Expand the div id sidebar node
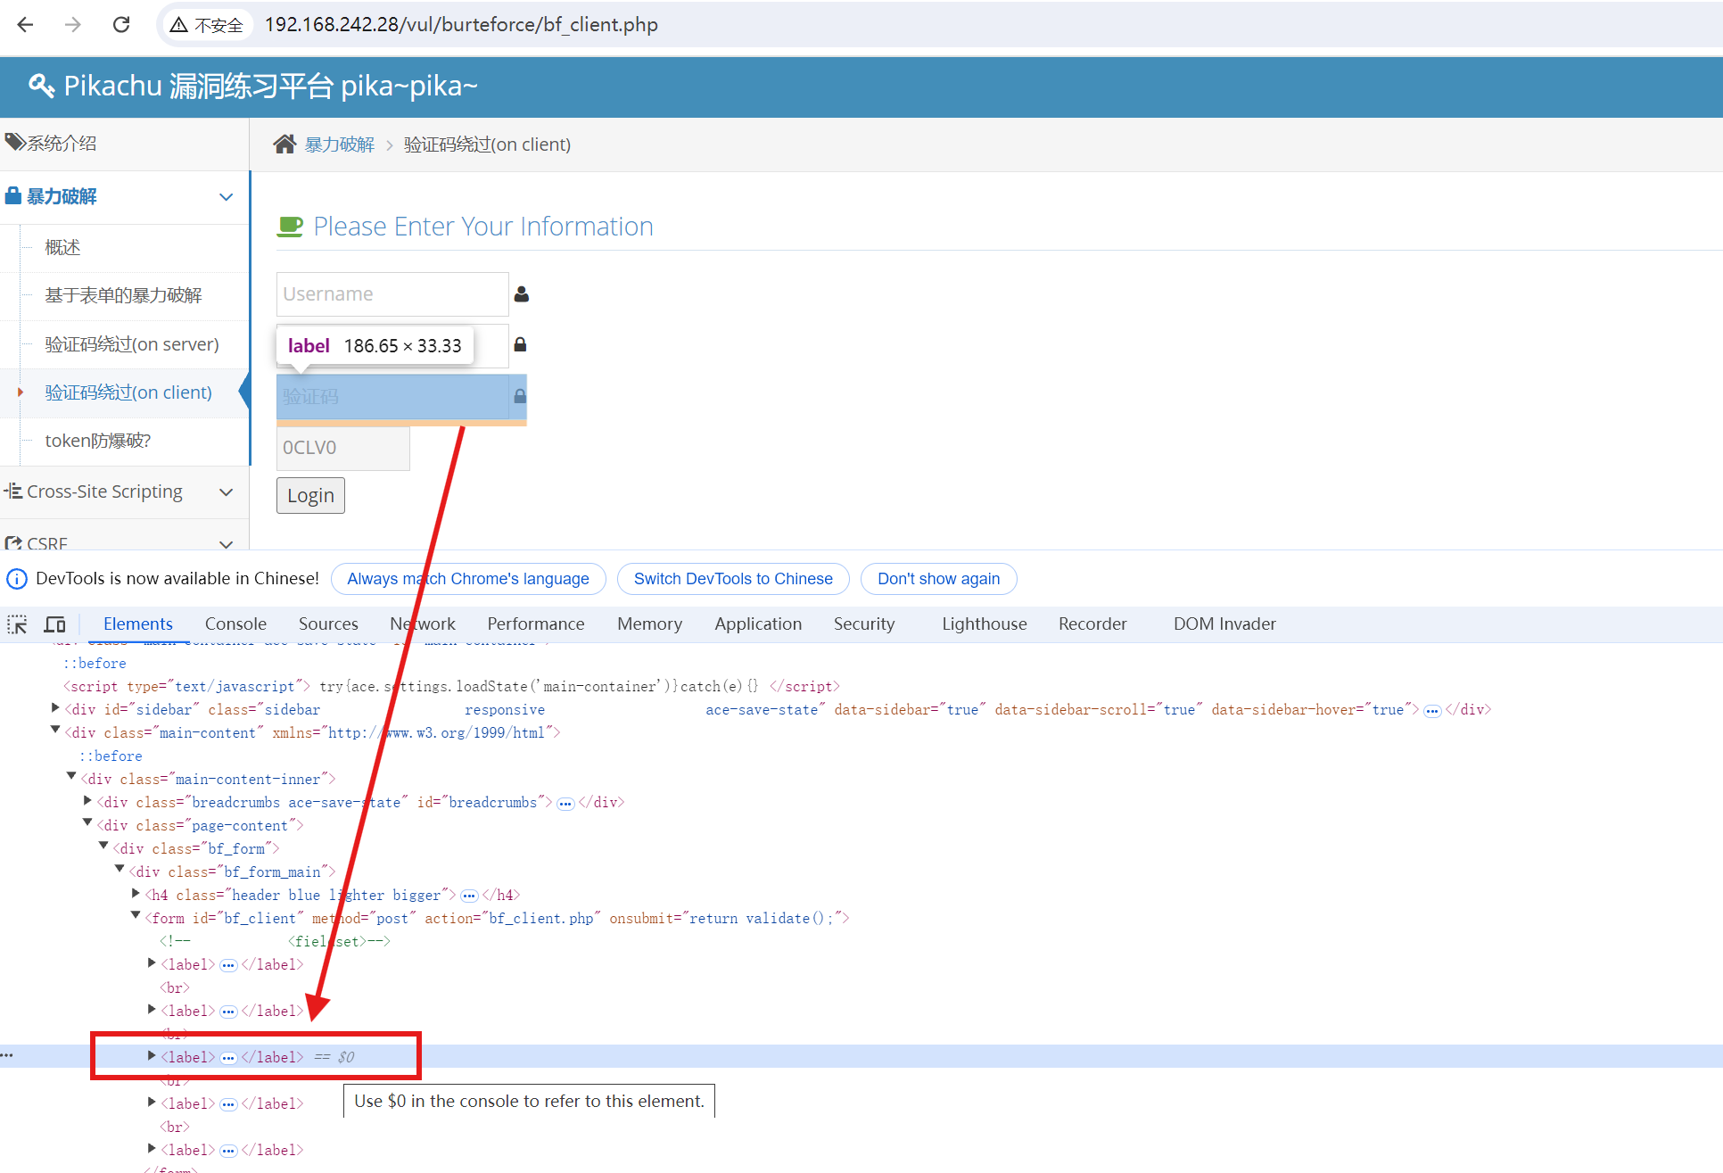 pyautogui.click(x=56, y=708)
